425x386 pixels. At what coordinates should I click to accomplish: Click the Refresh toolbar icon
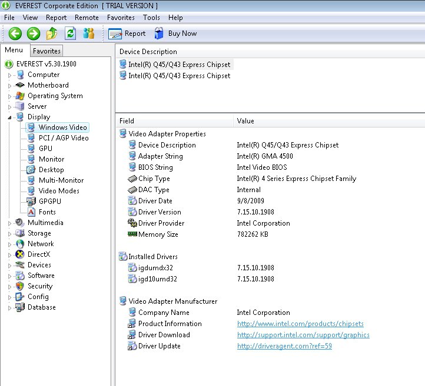[x=70, y=33]
